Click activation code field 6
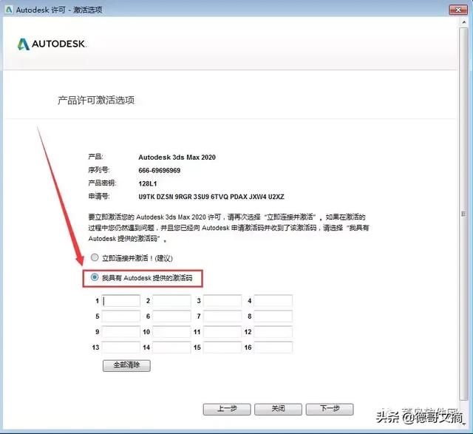 pyautogui.click(x=171, y=316)
